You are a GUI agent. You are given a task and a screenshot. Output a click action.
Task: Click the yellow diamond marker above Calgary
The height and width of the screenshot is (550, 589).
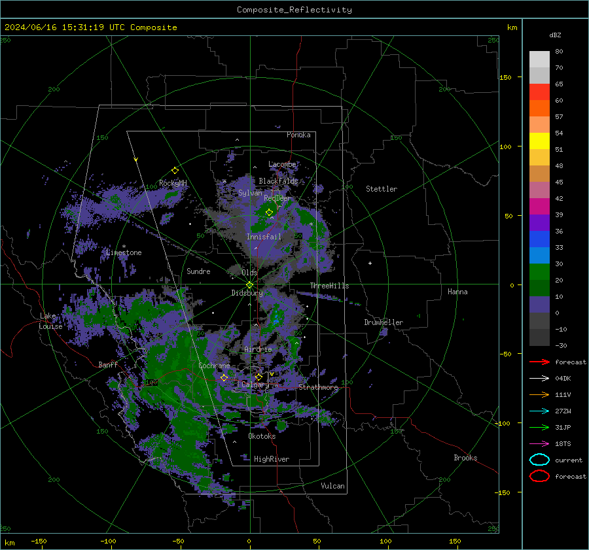[259, 377]
